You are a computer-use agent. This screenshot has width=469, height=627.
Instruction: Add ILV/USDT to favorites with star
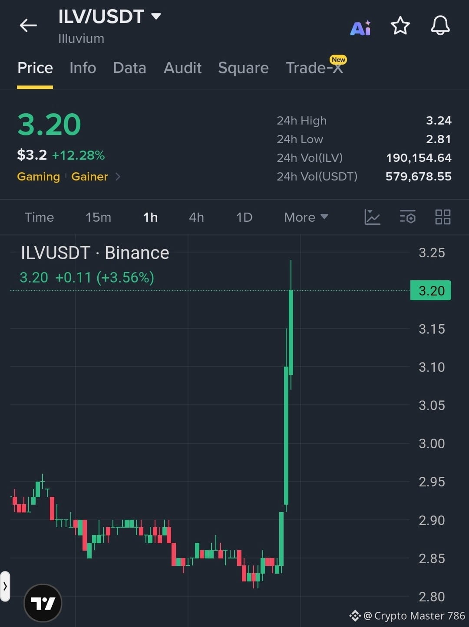tap(400, 26)
